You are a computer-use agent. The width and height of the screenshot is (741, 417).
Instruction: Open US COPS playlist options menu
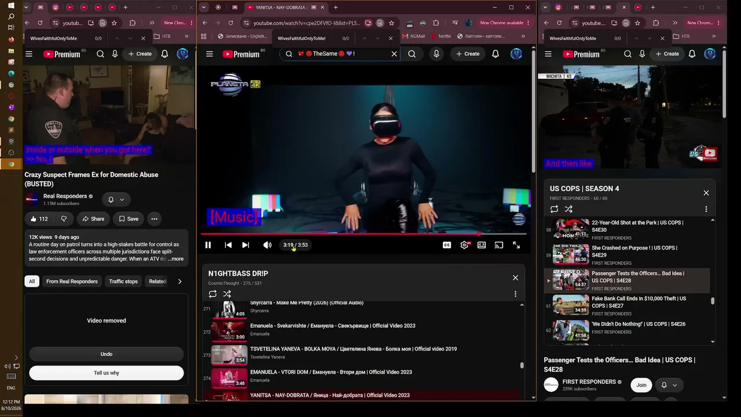706,209
